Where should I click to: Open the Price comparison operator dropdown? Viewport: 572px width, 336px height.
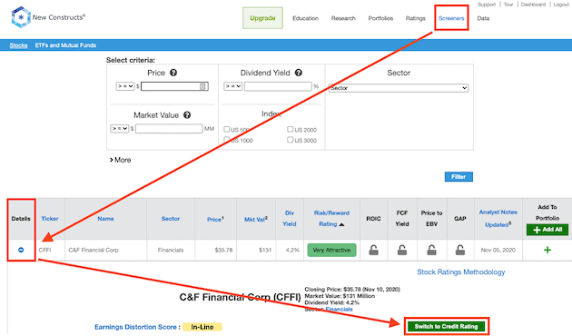[125, 86]
